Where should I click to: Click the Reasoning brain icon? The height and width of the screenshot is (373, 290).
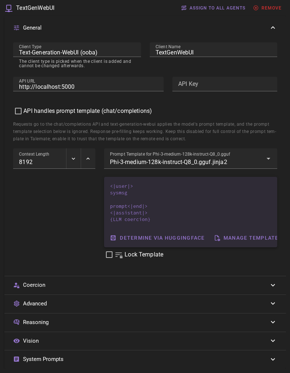pyautogui.click(x=16, y=322)
